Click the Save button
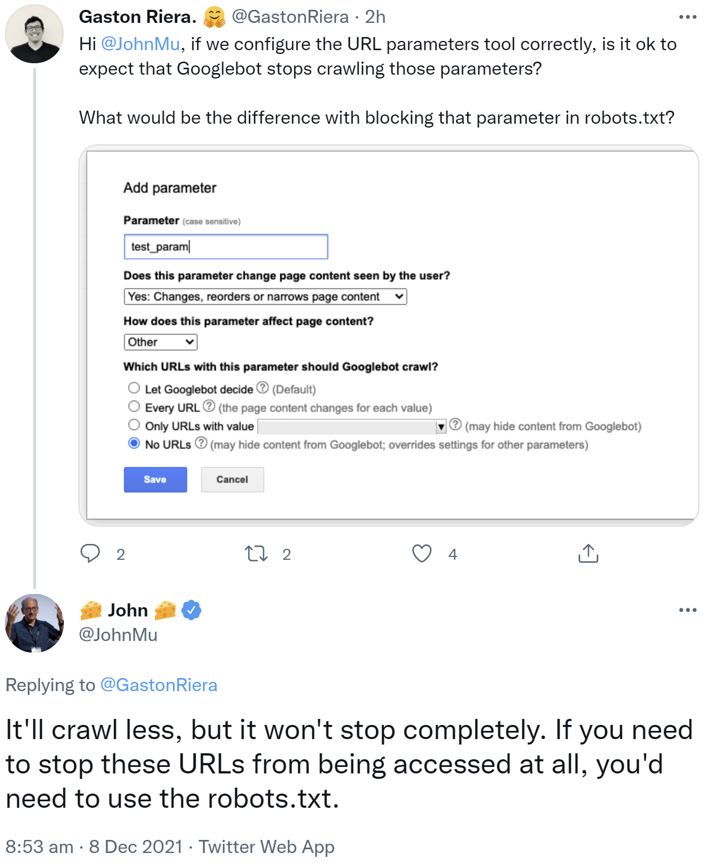The height and width of the screenshot is (865, 713). tap(155, 480)
